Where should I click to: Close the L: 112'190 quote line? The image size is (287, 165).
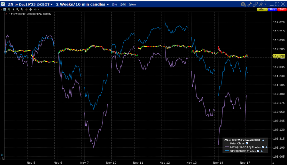pyautogui.click(x=6, y=14)
